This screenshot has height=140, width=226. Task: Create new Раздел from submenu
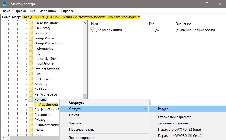pyautogui.click(x=187, y=109)
